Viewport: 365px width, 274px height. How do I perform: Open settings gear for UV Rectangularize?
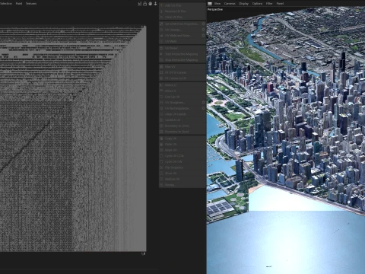(203, 108)
